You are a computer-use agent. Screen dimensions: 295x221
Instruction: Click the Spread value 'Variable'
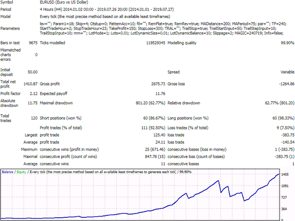[x=287, y=72]
